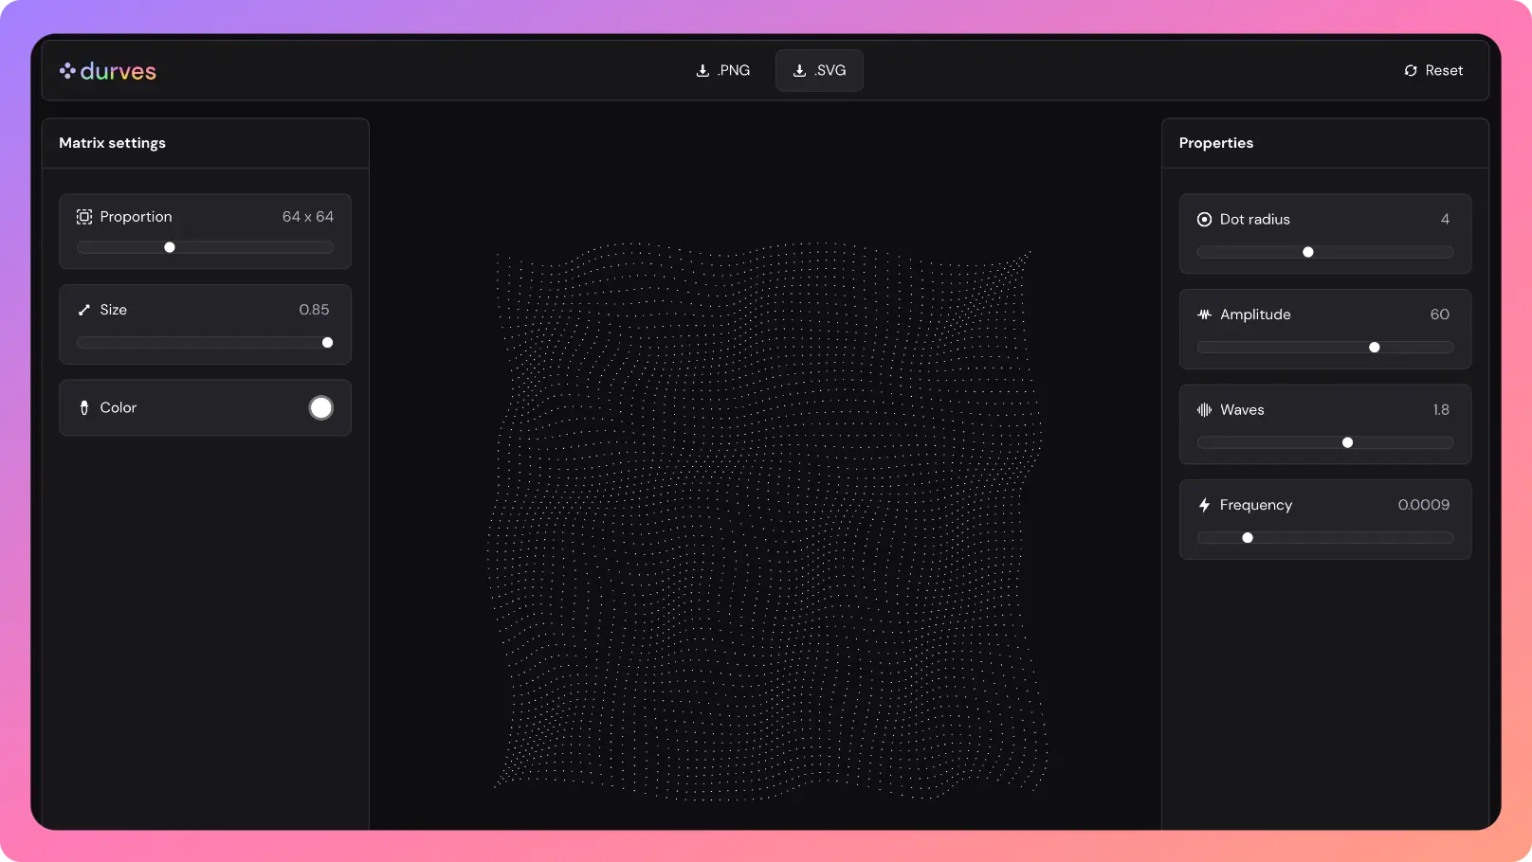Click the Color eyedropper icon

(x=84, y=408)
